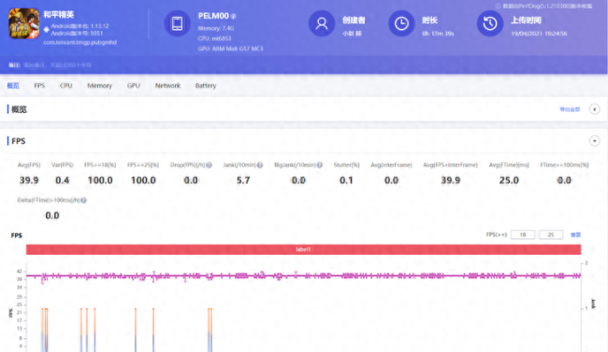
Task: Click the creator user icon
Action: click(x=322, y=23)
